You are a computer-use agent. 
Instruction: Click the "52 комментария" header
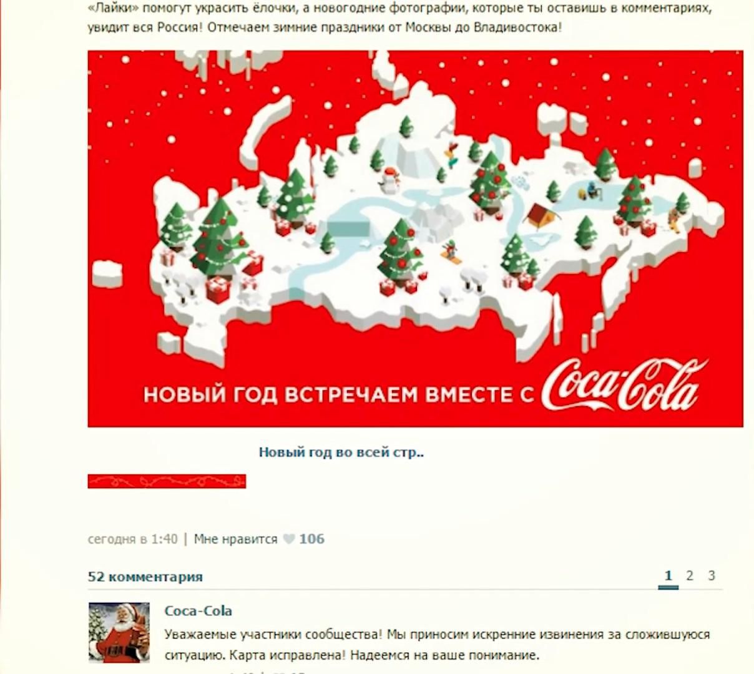pyautogui.click(x=145, y=577)
